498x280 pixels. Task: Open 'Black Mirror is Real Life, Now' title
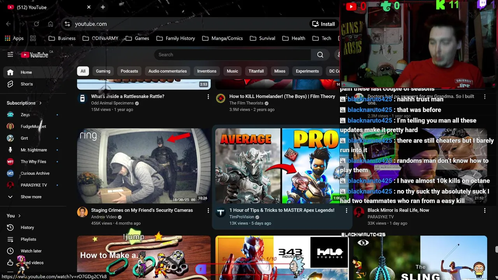(398, 210)
